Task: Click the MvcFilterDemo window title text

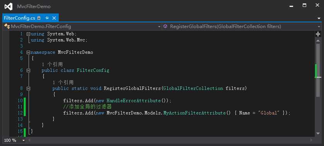Action: click(x=34, y=7)
